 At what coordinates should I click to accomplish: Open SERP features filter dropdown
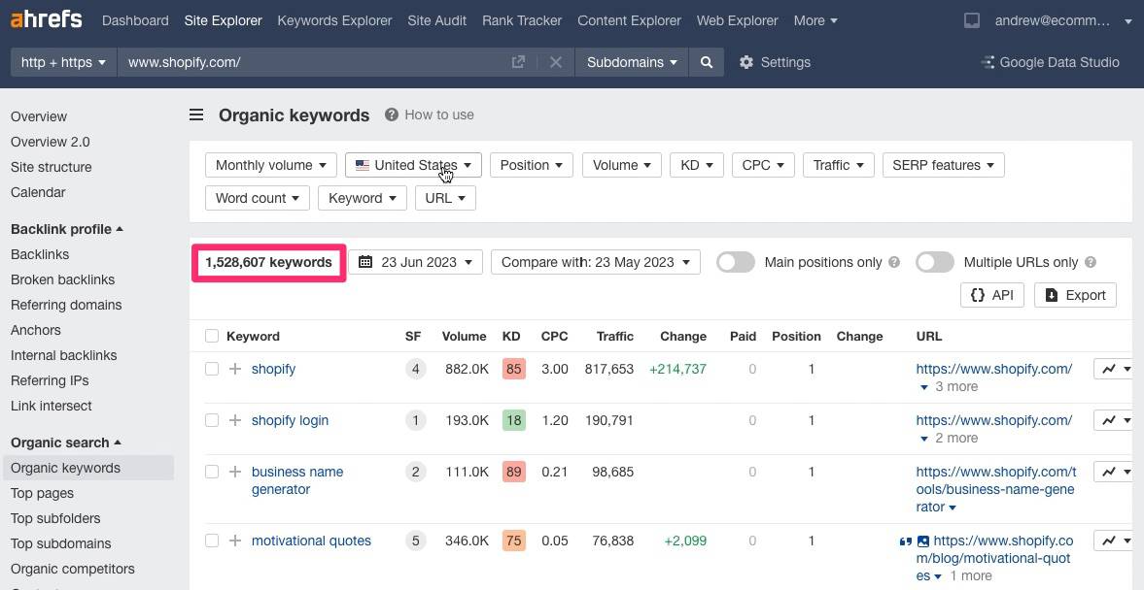944,165
